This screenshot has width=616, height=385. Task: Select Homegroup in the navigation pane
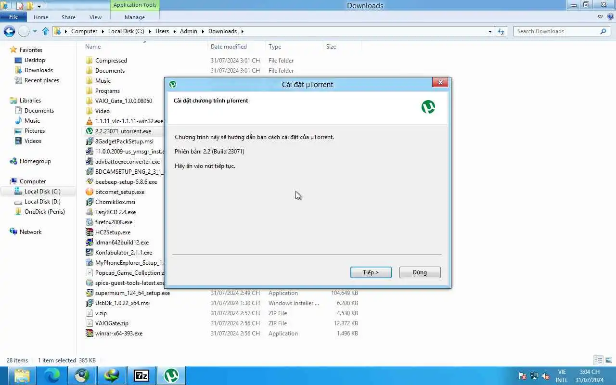click(x=35, y=161)
